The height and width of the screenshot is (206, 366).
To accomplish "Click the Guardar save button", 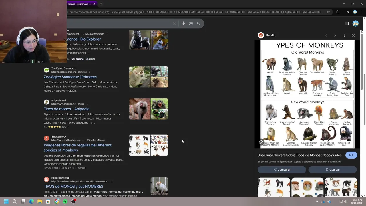I will pyautogui.click(x=333, y=170).
